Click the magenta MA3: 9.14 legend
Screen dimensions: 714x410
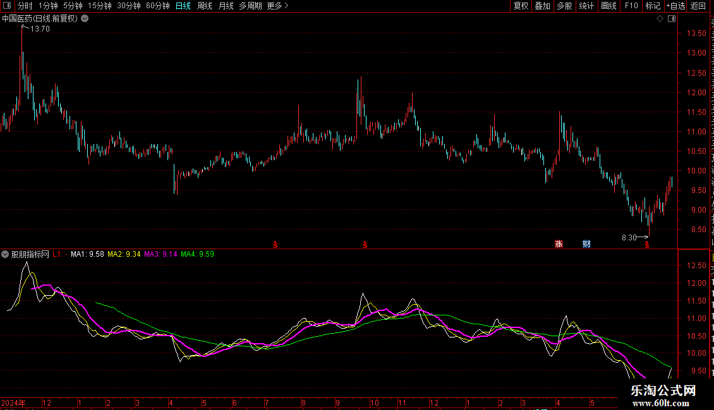160,254
